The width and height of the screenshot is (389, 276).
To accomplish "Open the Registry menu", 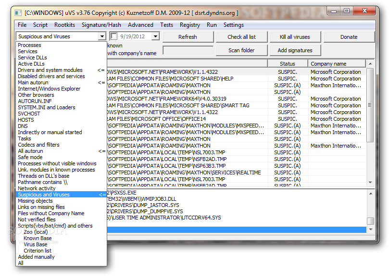I will click(190, 25).
